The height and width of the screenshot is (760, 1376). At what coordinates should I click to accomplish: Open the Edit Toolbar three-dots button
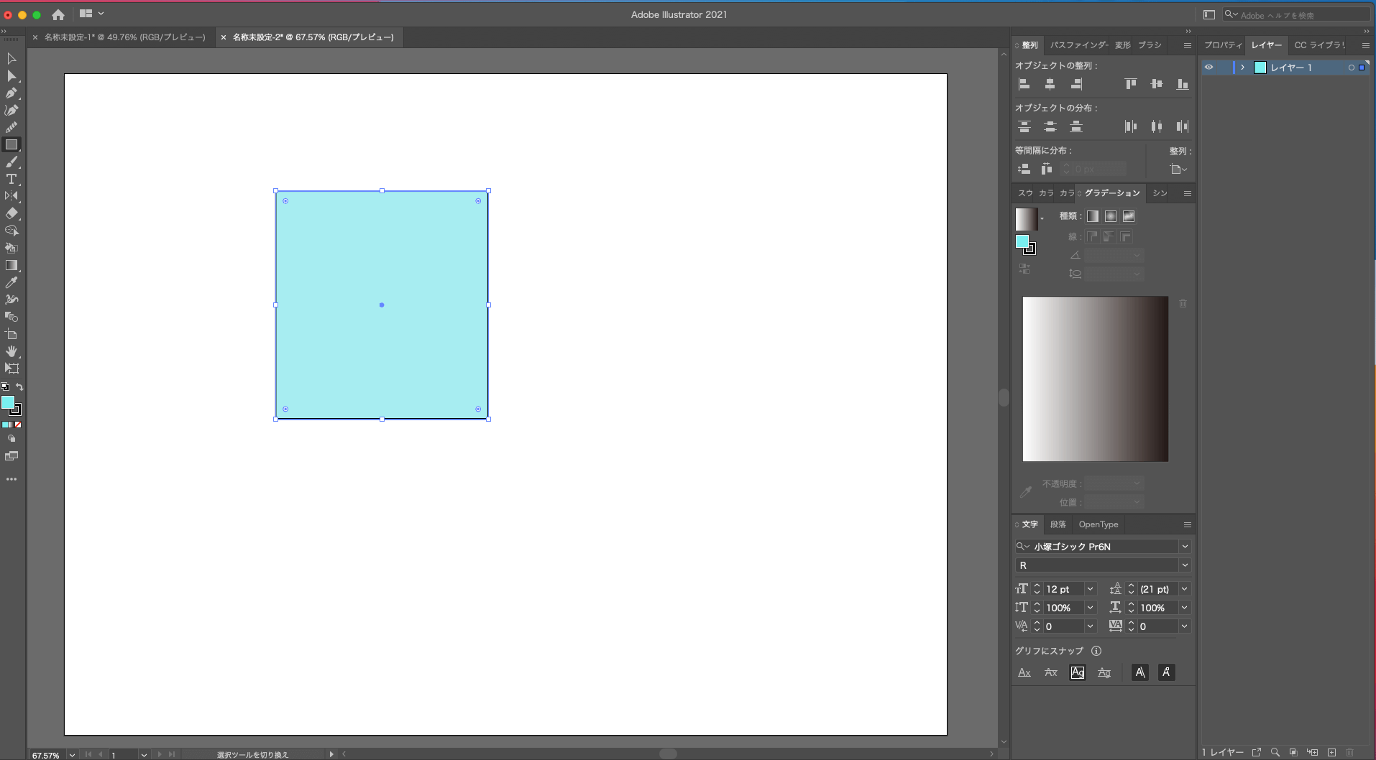(x=12, y=479)
